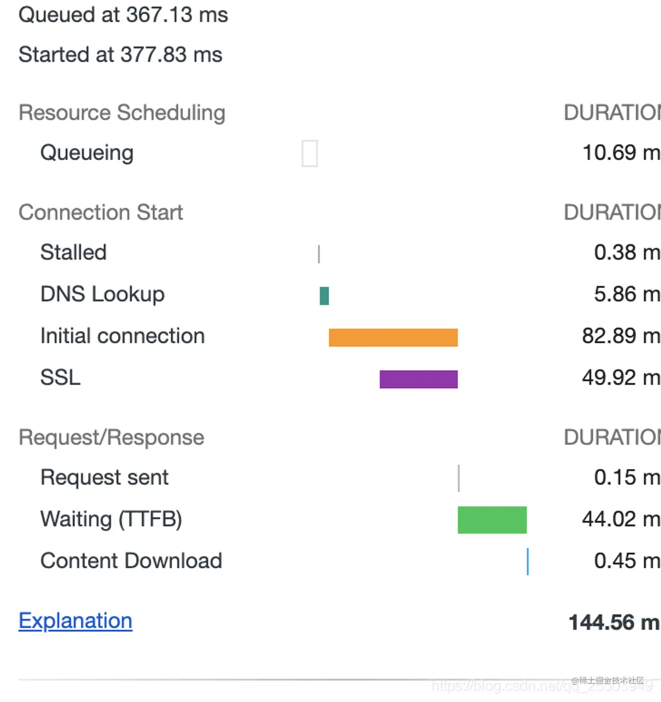The width and height of the screenshot is (661, 702).
Task: Click the teal DNS Lookup bar
Action: click(324, 296)
